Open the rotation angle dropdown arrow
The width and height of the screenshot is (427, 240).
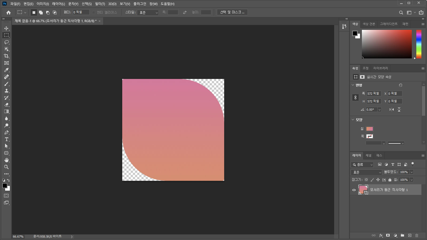[x=379, y=110]
